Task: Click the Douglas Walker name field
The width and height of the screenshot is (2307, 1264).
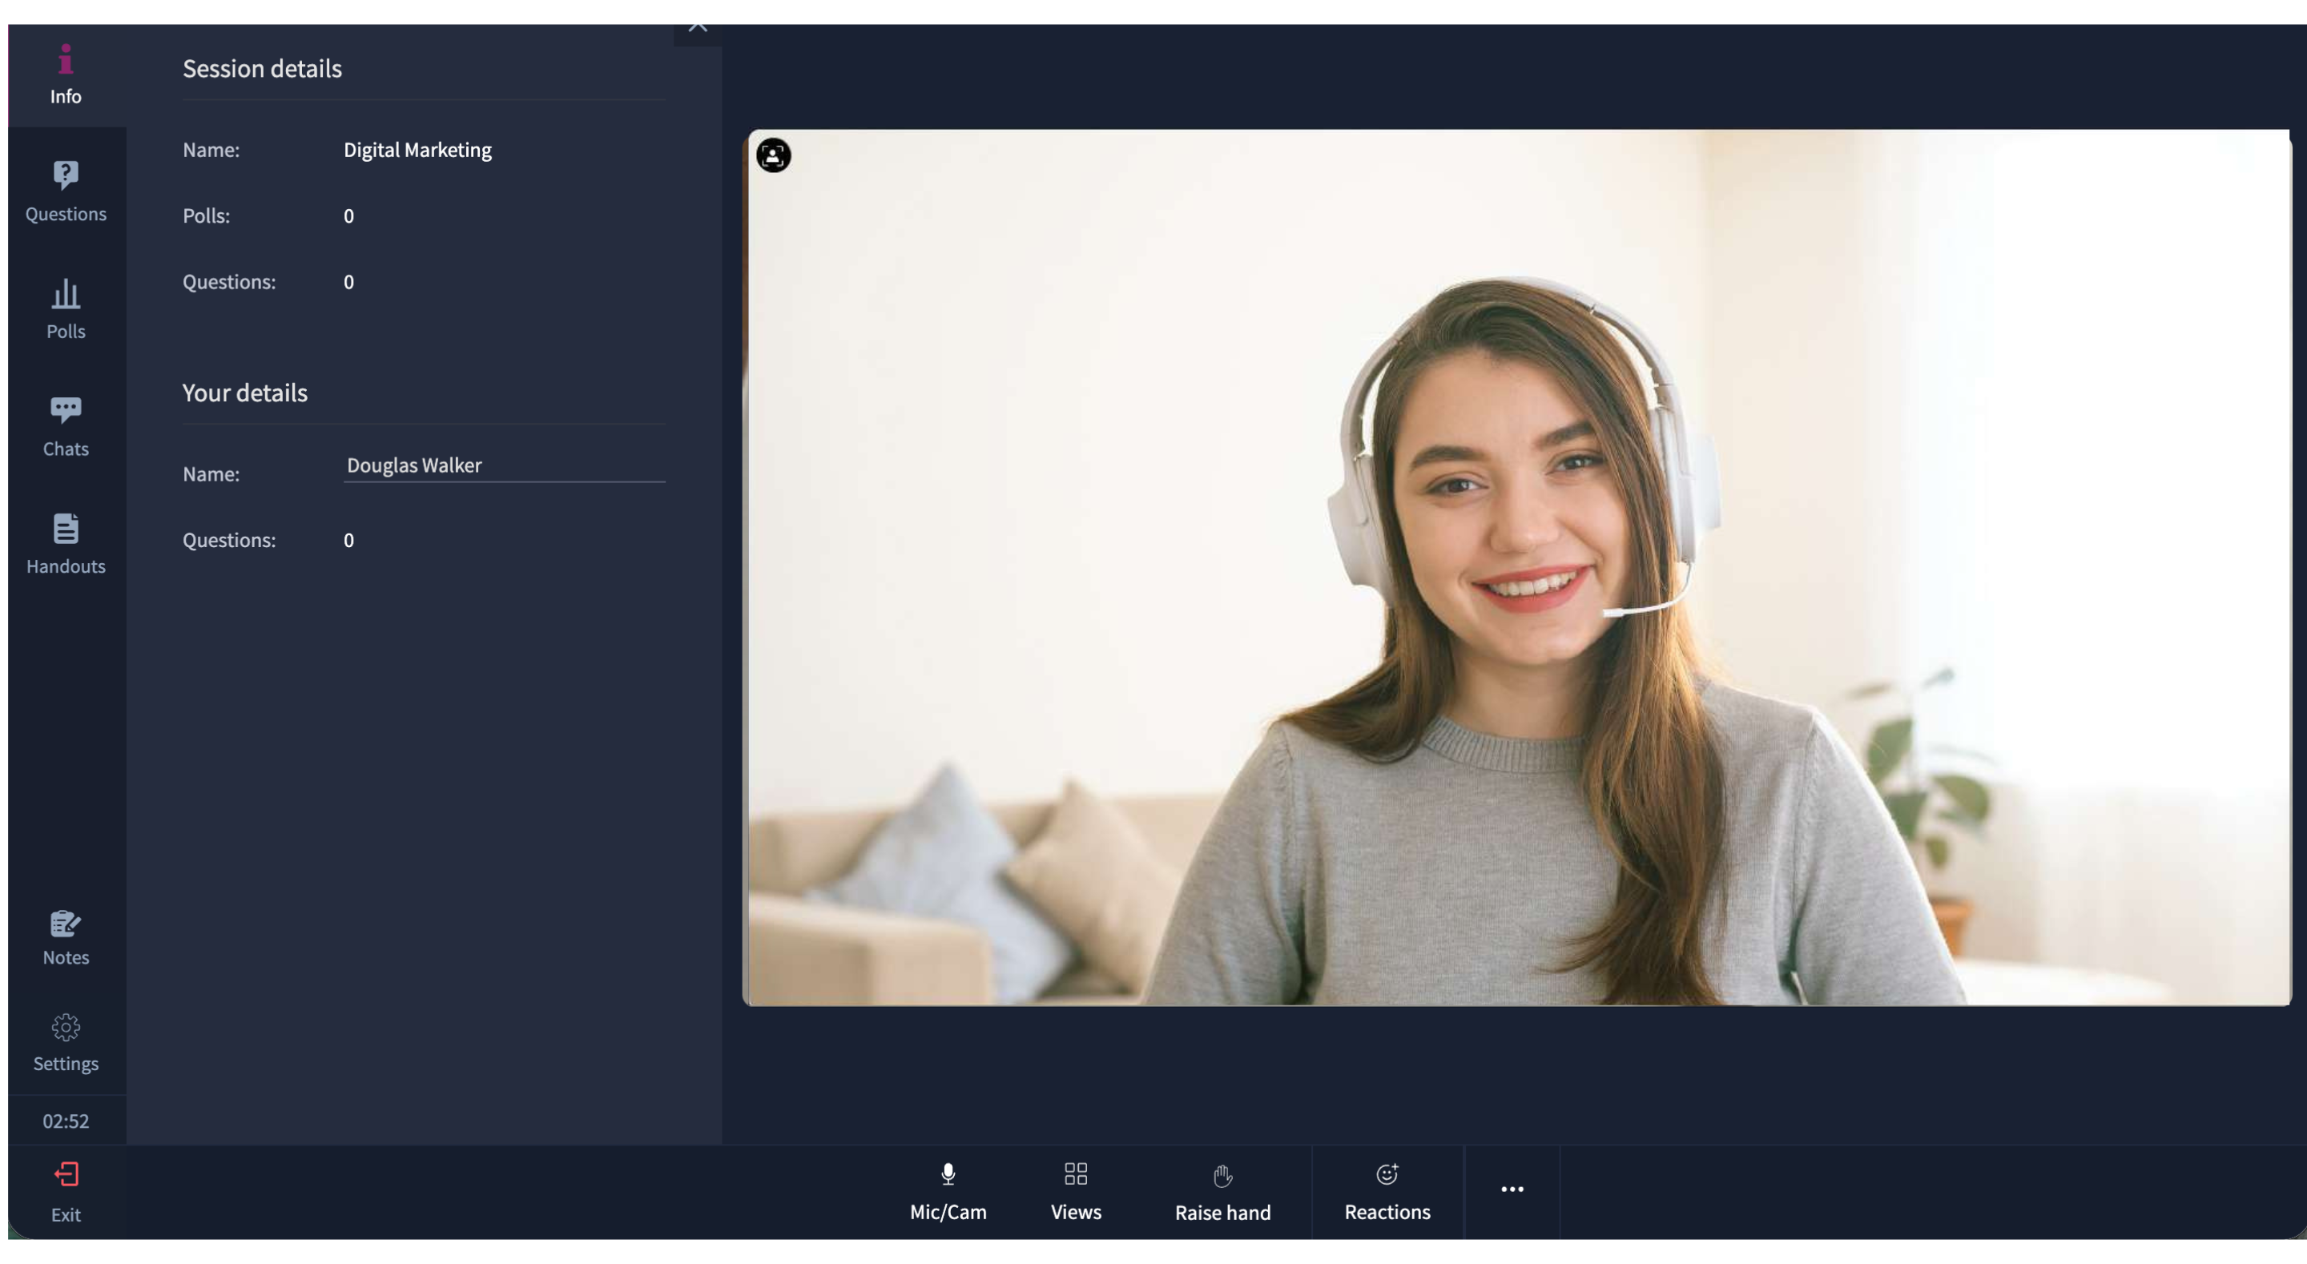Action: point(503,465)
